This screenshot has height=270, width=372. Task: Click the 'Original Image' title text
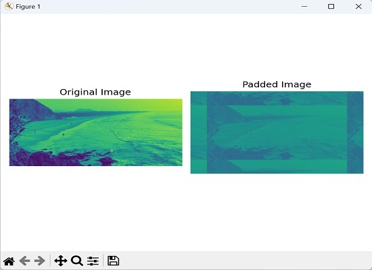point(95,92)
